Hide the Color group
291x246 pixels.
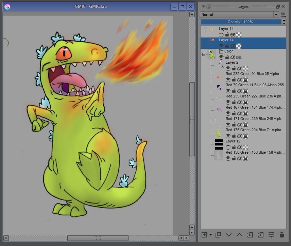tap(221, 57)
